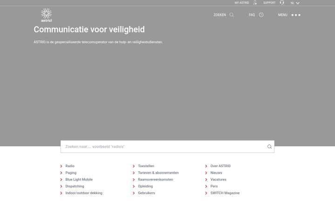Click the Support headset icon
335x209 pixels.
point(282,3)
